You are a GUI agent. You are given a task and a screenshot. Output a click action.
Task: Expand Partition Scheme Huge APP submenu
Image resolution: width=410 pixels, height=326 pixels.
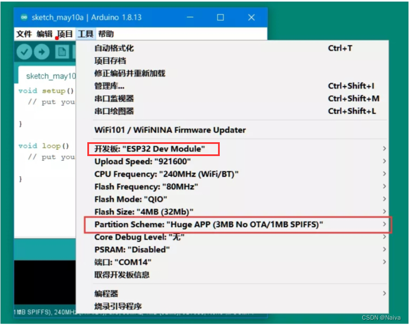tap(232, 224)
